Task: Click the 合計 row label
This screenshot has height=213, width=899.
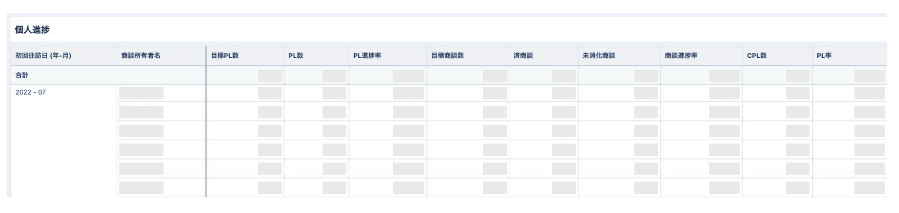Action: (22, 75)
